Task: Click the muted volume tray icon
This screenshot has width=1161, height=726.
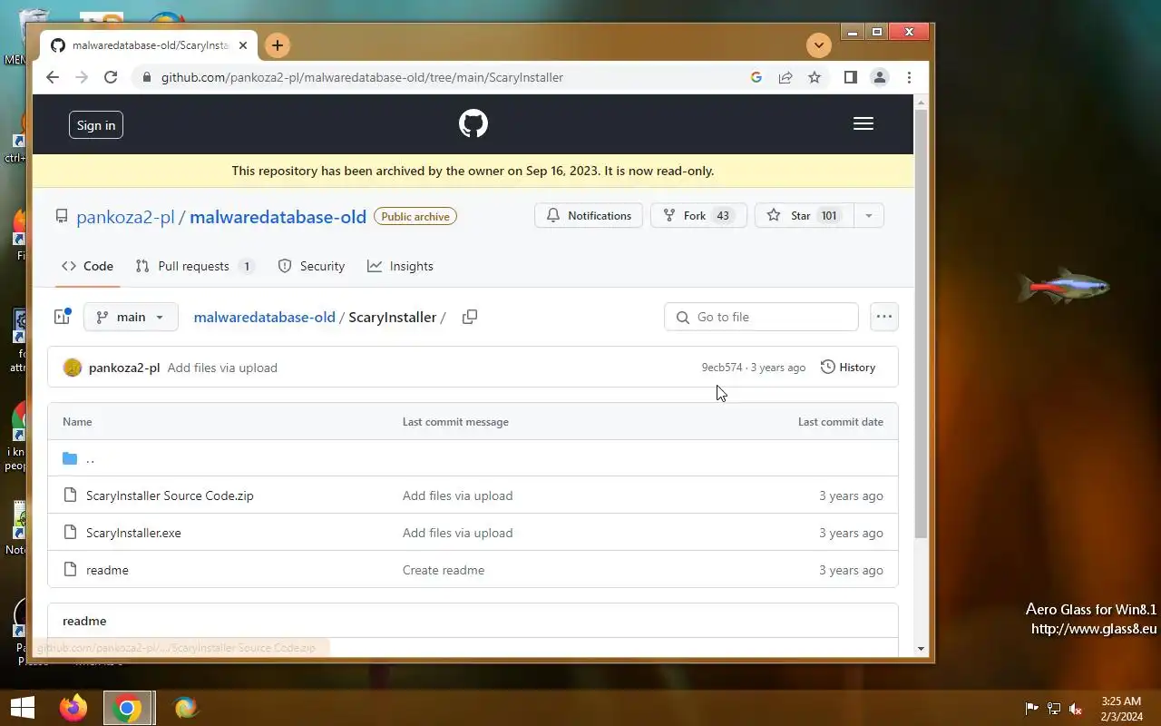Action: (x=1075, y=709)
